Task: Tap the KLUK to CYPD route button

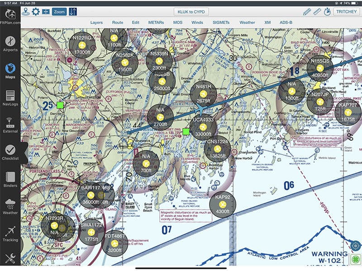Action: [x=191, y=12]
